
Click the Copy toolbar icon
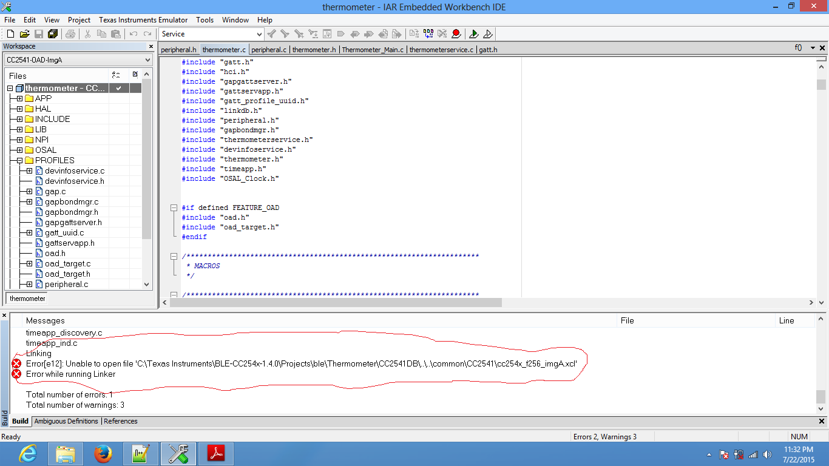pos(101,34)
